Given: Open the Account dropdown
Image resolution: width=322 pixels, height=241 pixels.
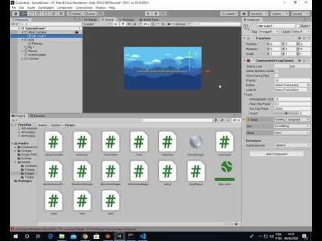Looking at the screenshot, I should point(258,13).
